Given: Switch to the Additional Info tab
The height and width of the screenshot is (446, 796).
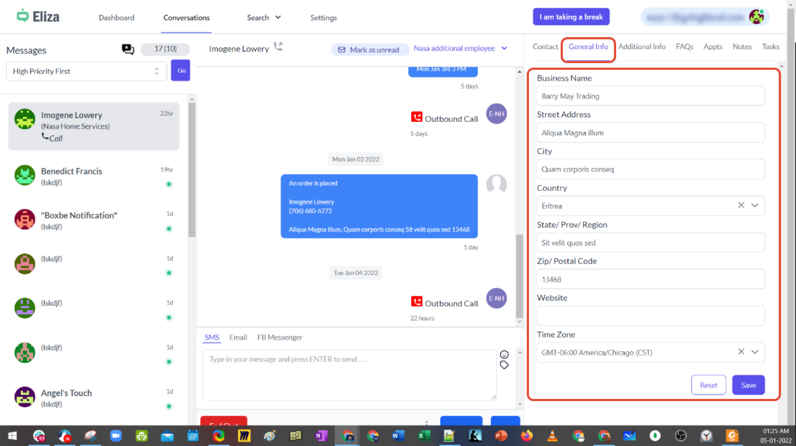Looking at the screenshot, I should pos(642,47).
